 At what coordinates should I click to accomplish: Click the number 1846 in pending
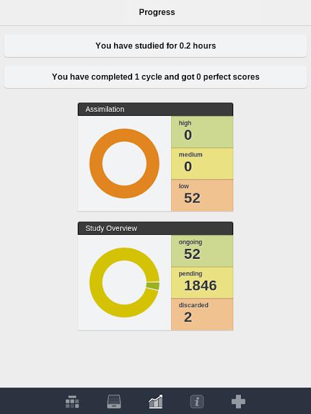click(200, 286)
